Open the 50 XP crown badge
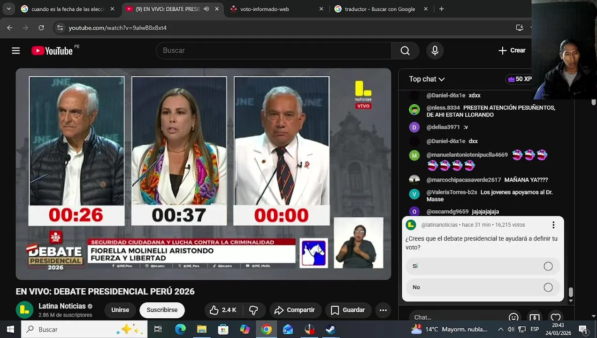Screen dimensions: 597x338 (x=520, y=79)
